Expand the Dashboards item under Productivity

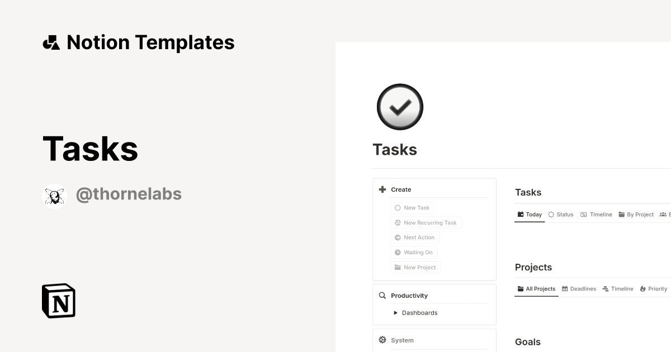(395, 312)
